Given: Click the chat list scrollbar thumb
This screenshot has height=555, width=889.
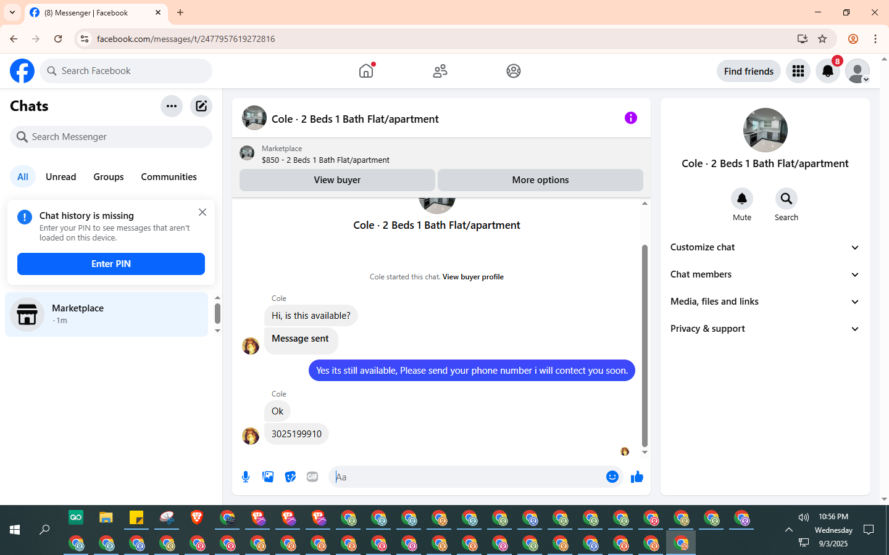Looking at the screenshot, I should click(x=217, y=313).
